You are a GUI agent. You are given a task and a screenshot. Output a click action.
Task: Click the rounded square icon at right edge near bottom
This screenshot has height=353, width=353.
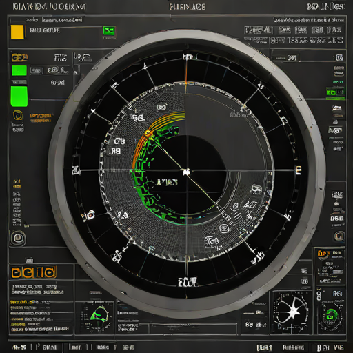(339, 236)
